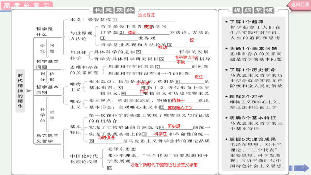Click the 与具体科学 branch label
The width and height of the screenshot is (311, 175).
tap(78, 55)
